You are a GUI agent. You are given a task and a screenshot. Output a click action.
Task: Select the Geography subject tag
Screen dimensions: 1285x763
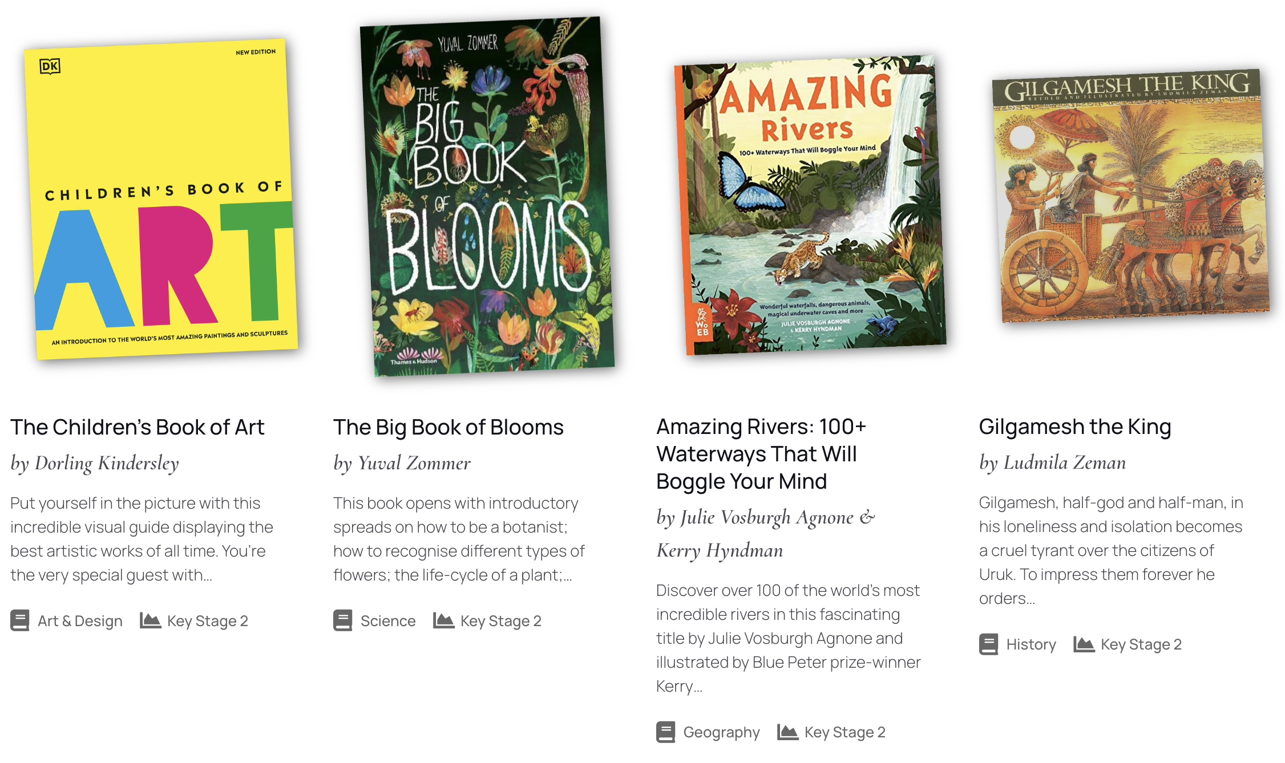click(721, 732)
